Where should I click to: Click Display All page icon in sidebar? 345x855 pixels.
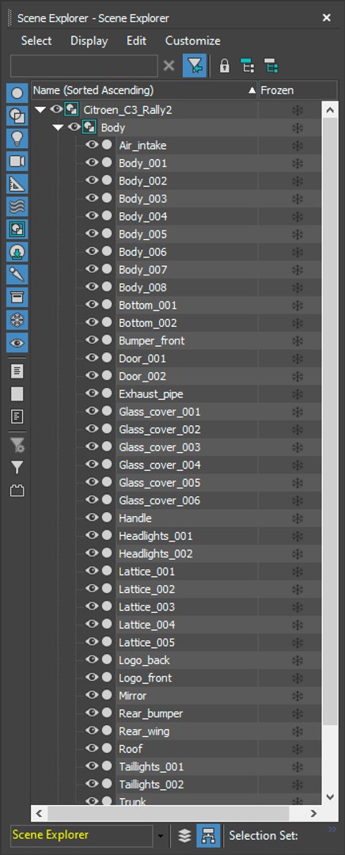pyautogui.click(x=17, y=371)
